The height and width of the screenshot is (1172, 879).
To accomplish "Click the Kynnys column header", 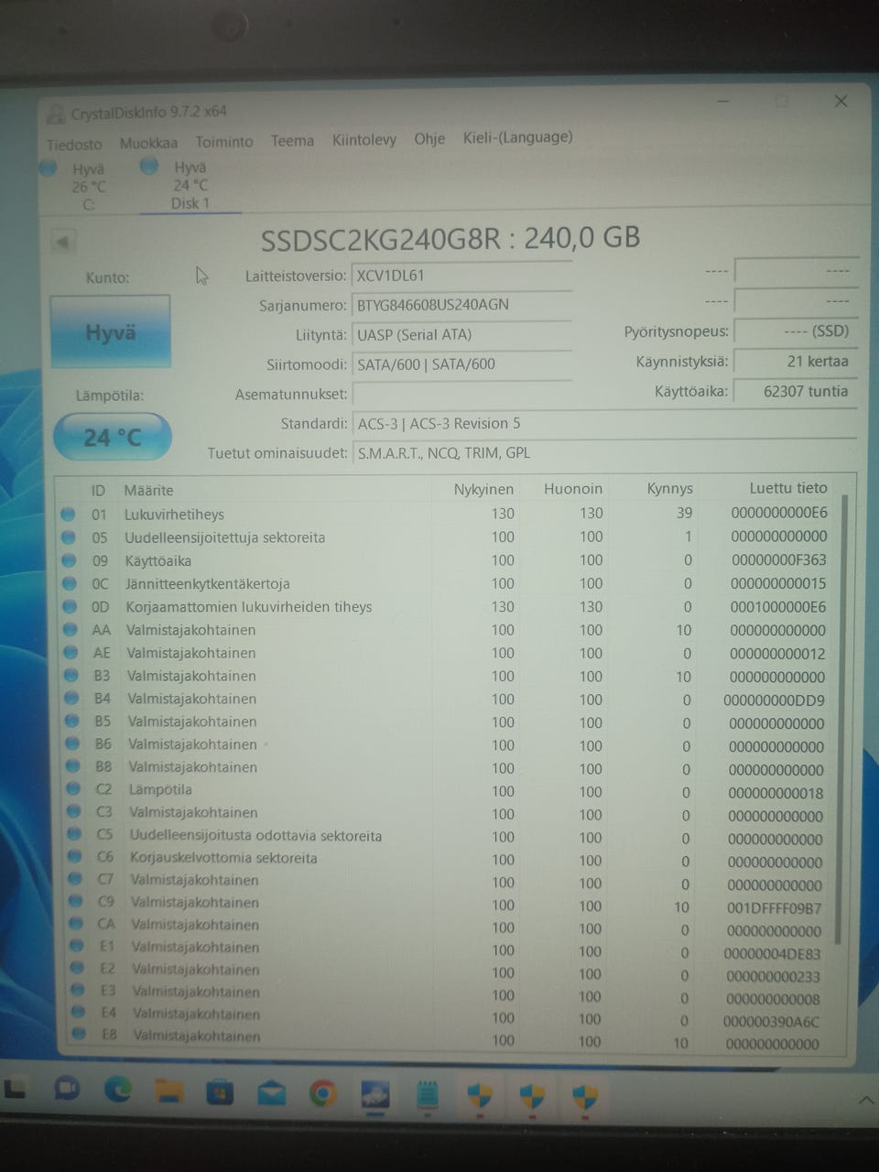I will pyautogui.click(x=669, y=488).
